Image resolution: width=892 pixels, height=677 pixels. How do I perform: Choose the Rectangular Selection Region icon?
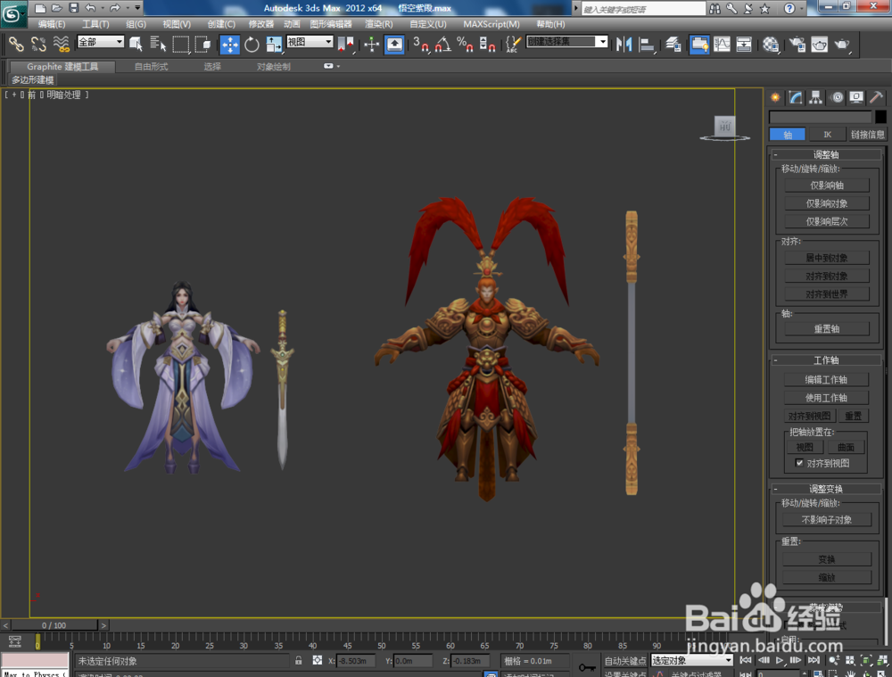180,44
